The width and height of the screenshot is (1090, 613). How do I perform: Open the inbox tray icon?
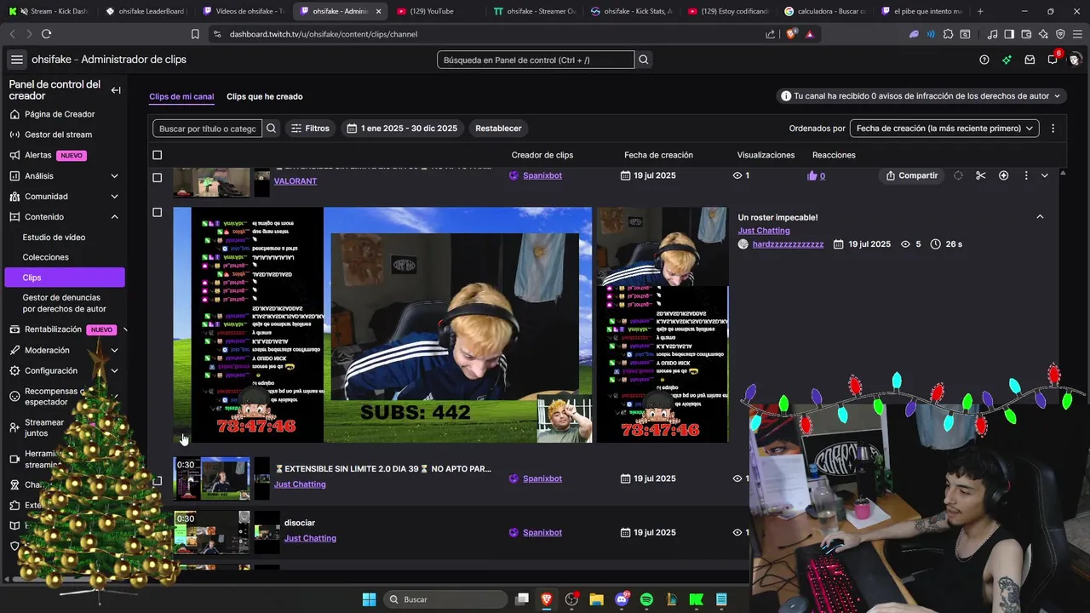pyautogui.click(x=1030, y=60)
